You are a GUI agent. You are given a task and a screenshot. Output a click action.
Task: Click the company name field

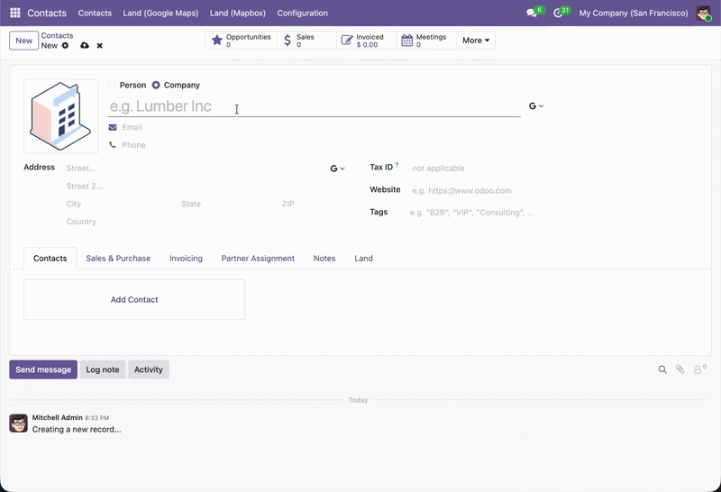click(x=314, y=106)
